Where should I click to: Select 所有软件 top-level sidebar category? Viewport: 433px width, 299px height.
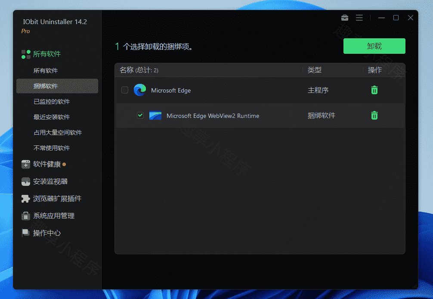(47, 54)
